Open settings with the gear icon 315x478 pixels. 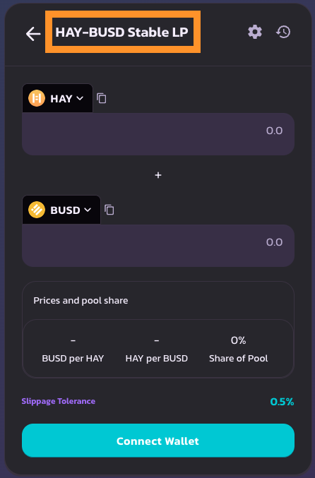coord(255,32)
